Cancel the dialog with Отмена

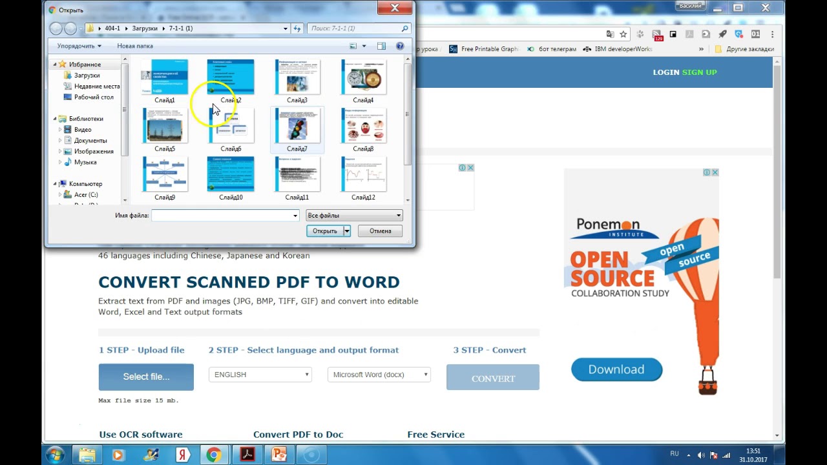[381, 231]
